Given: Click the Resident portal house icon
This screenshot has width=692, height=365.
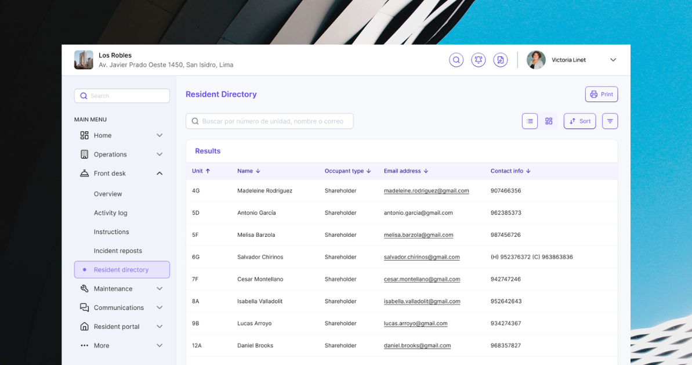Looking at the screenshot, I should 84,327.
